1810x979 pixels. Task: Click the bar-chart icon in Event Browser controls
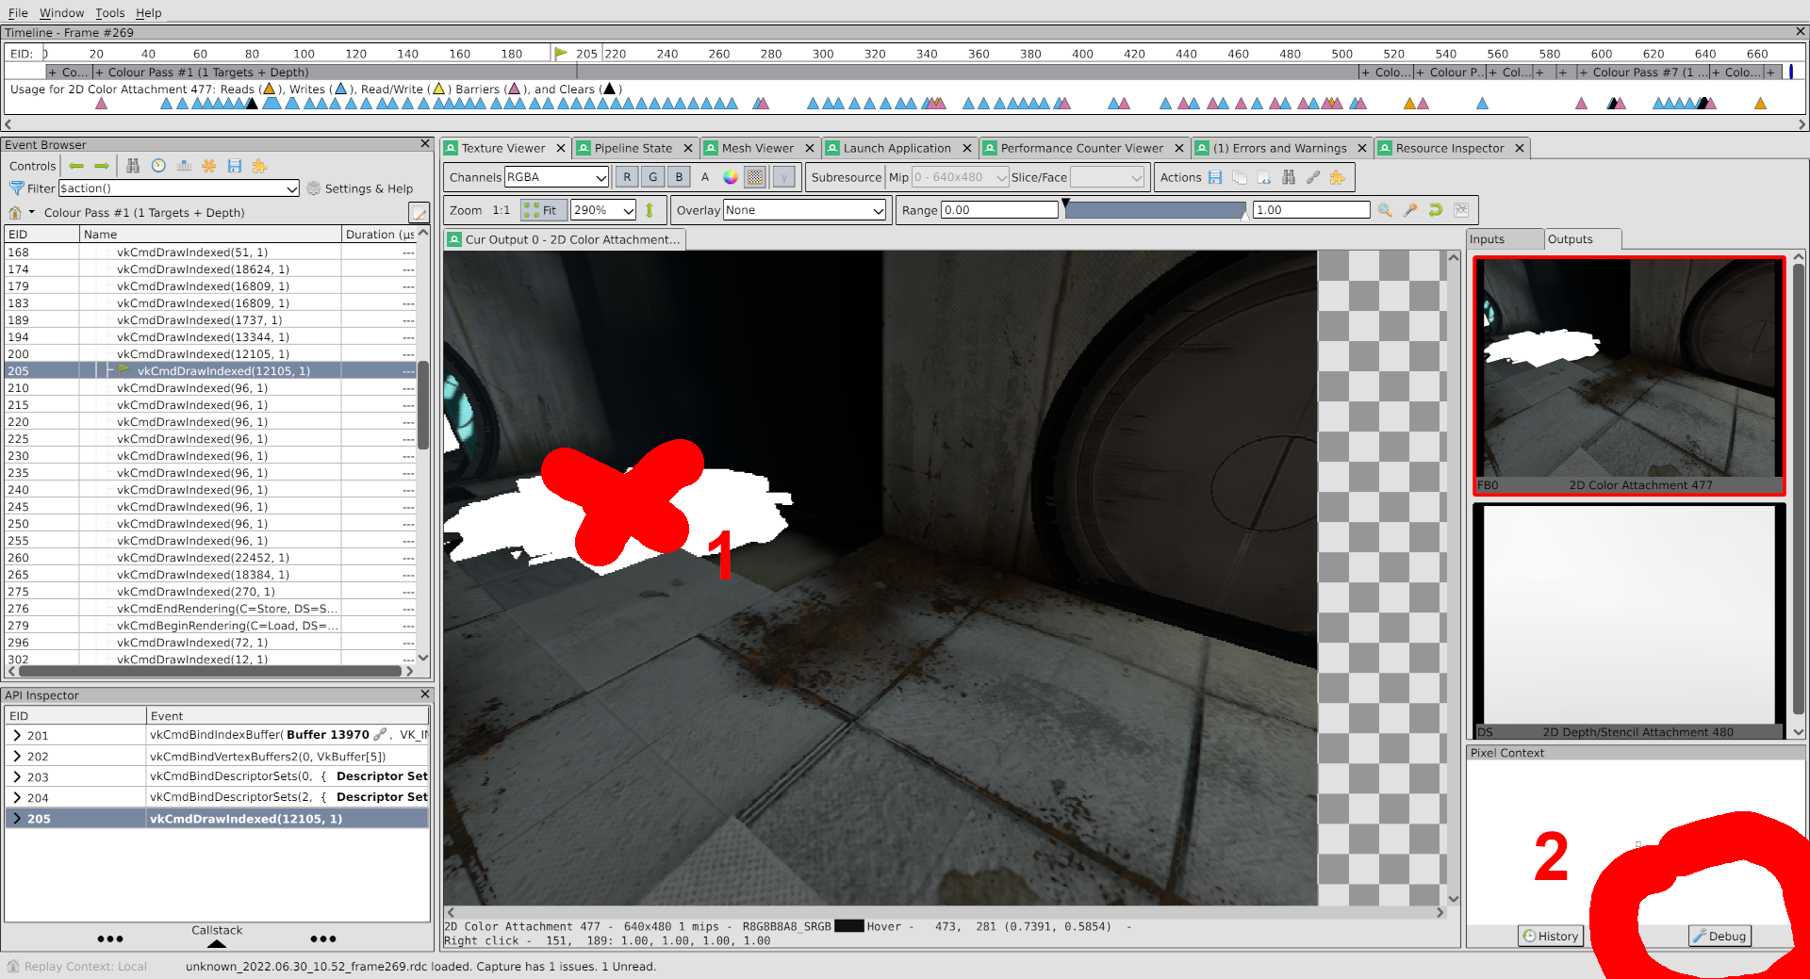(184, 166)
